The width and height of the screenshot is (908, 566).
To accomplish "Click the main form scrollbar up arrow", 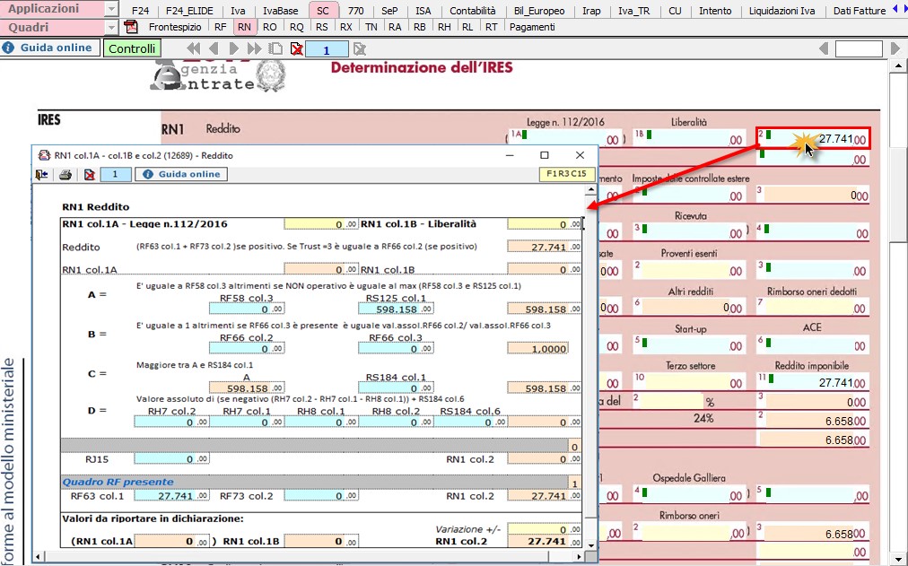I will pos(899,66).
